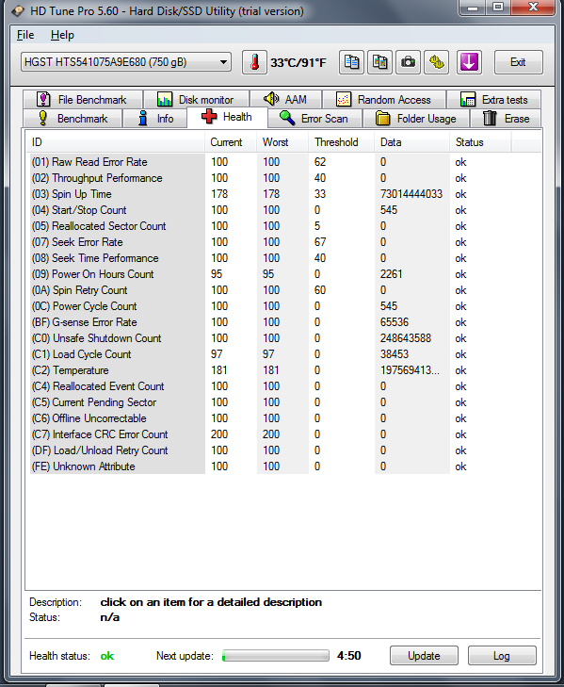Switch to the Random Access tab
Screen dimensions: 564x687
[x=383, y=100]
